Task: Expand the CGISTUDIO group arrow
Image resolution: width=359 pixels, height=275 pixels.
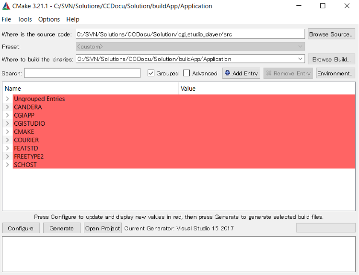Action: click(8, 123)
